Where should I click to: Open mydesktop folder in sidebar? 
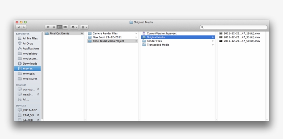tap(27, 54)
